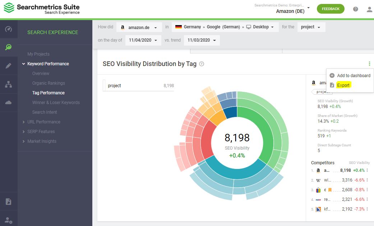374x226 pixels.
Task: Open options dots for the 2,321 competitor row
Action: click(367, 199)
